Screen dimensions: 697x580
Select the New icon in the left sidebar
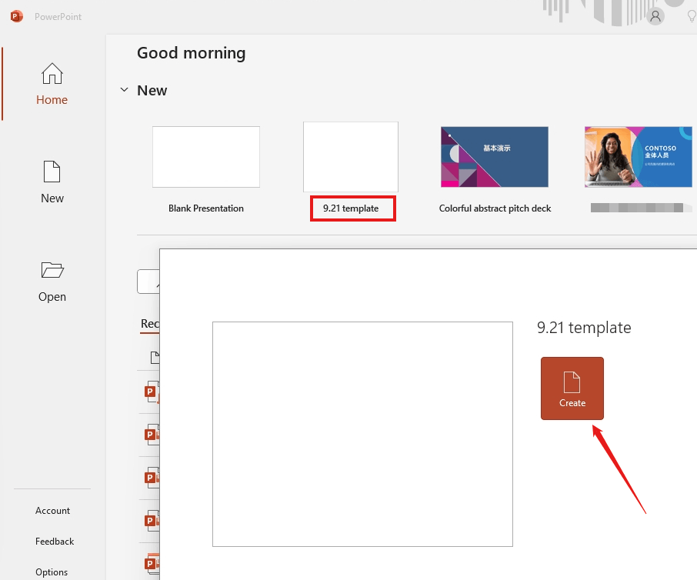coord(52,172)
